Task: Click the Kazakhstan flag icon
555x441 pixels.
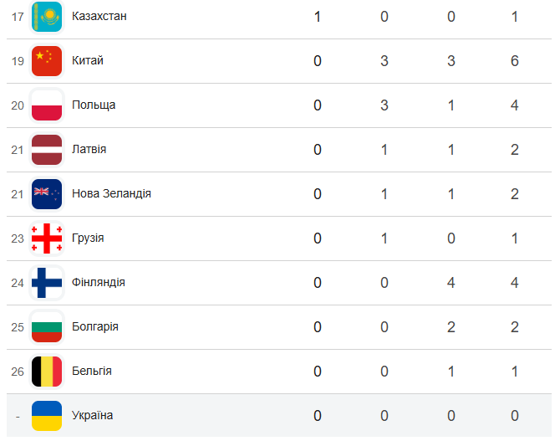Action: tap(47, 16)
